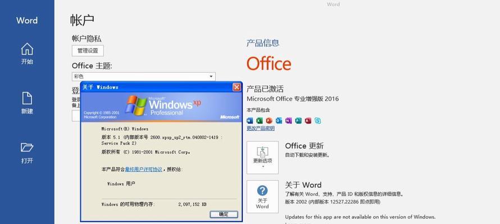Click the 帐户隐私 label
The image size is (500, 224).
pos(87,39)
